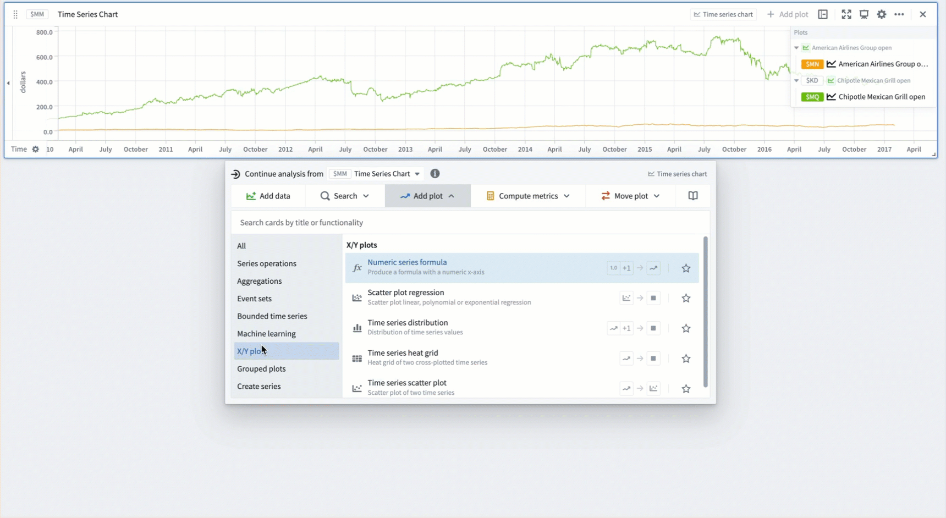Choose the Time series distribution card
Viewport: 946px width, 518px height.
(x=408, y=327)
